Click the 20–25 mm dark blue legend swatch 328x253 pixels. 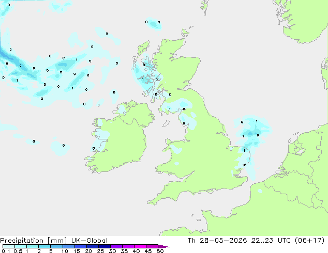(92, 246)
